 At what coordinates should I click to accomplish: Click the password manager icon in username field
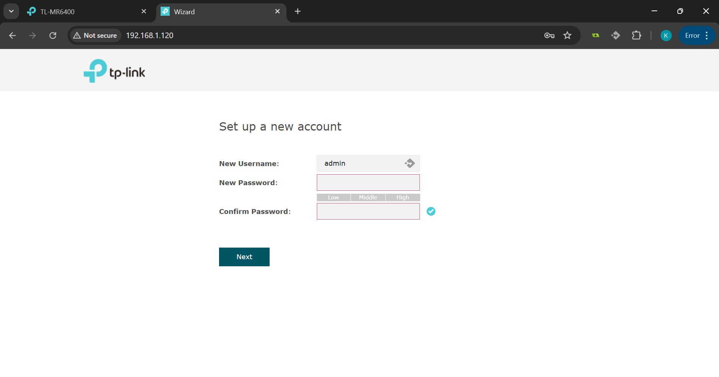(x=410, y=163)
